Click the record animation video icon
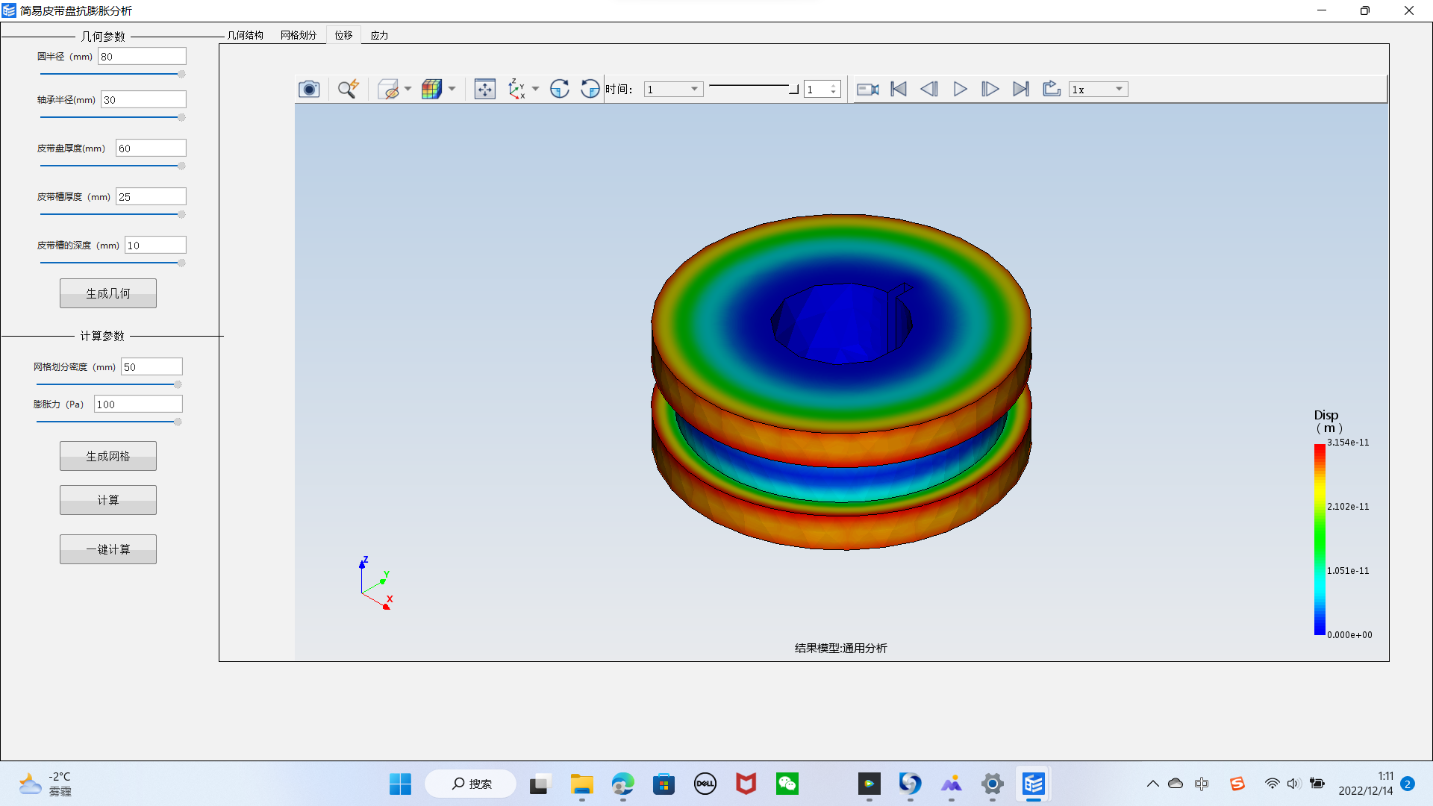 (x=867, y=90)
